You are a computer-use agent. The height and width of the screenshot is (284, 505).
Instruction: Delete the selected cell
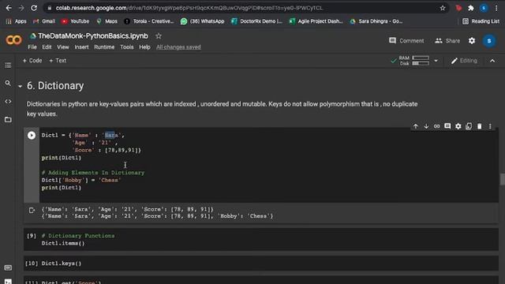pyautogui.click(x=479, y=126)
